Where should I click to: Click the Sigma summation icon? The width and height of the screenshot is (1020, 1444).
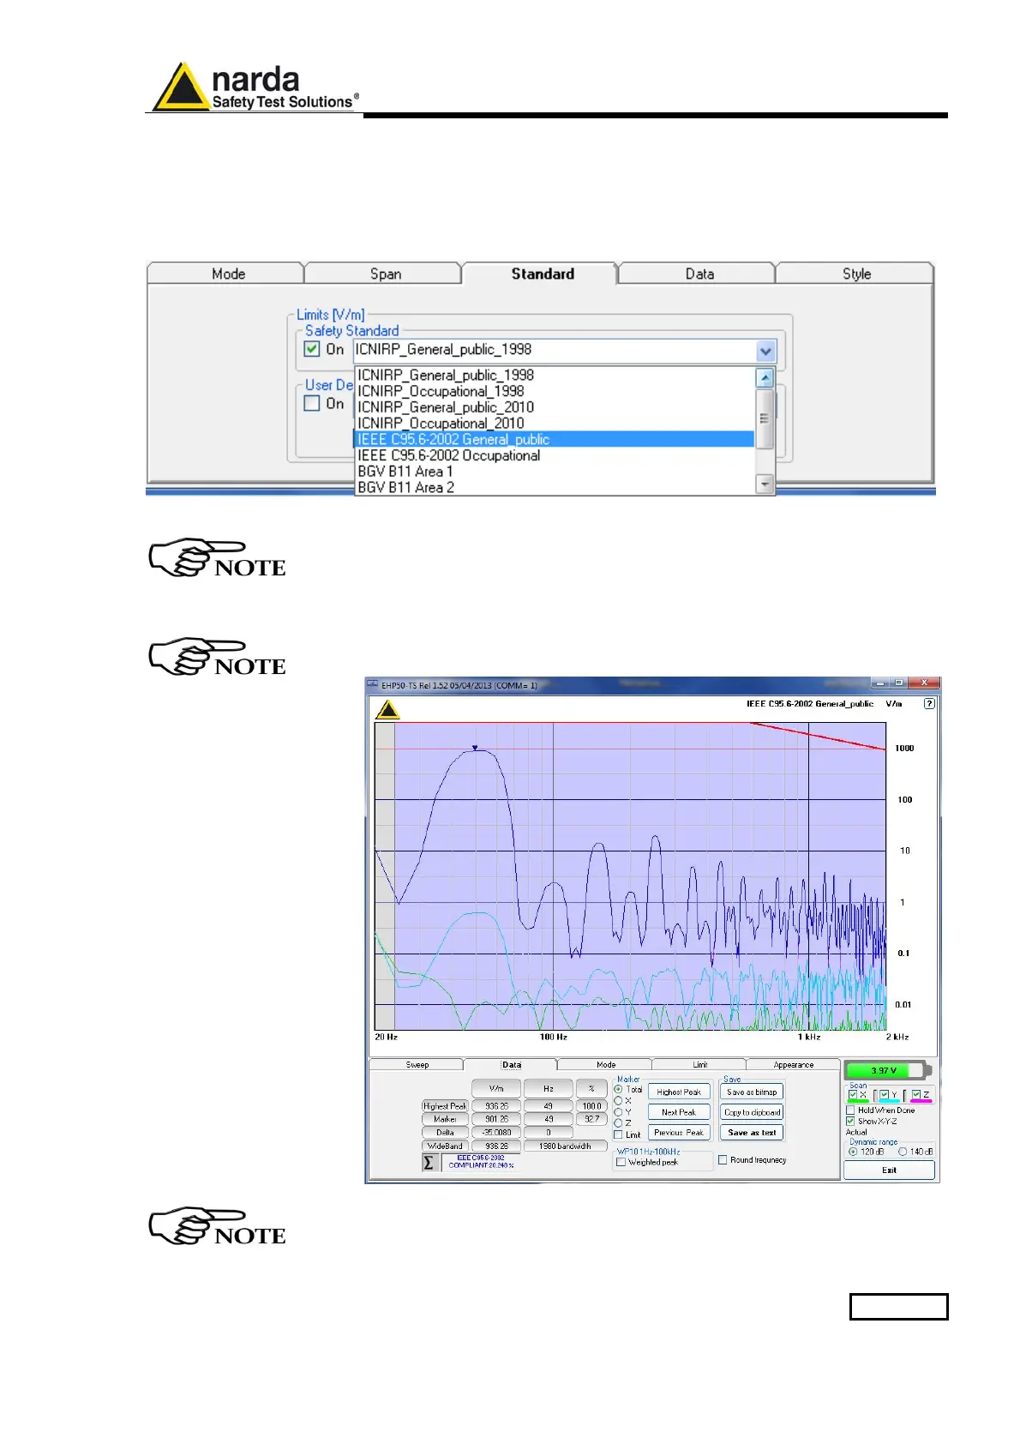(429, 1163)
